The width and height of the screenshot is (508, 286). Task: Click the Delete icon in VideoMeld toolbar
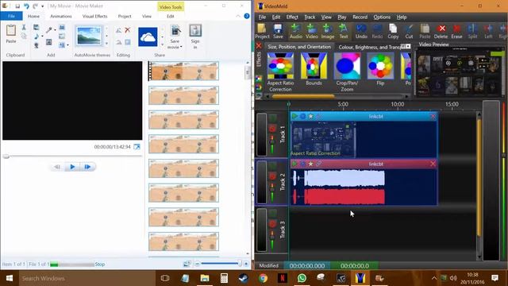441,31
